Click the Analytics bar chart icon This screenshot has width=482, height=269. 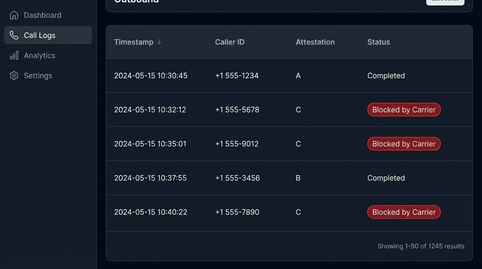(x=14, y=55)
